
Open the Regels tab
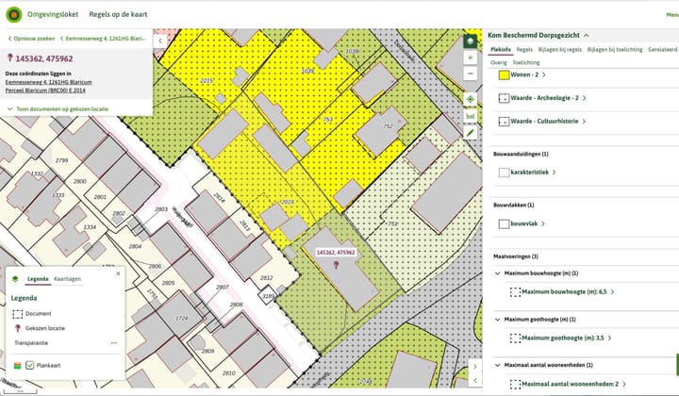[x=524, y=48]
